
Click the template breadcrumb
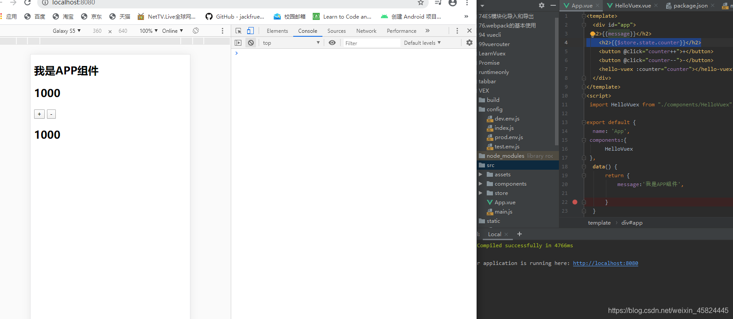599,223
